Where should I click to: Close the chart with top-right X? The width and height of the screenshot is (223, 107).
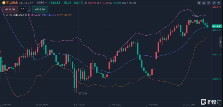pos(219,3)
